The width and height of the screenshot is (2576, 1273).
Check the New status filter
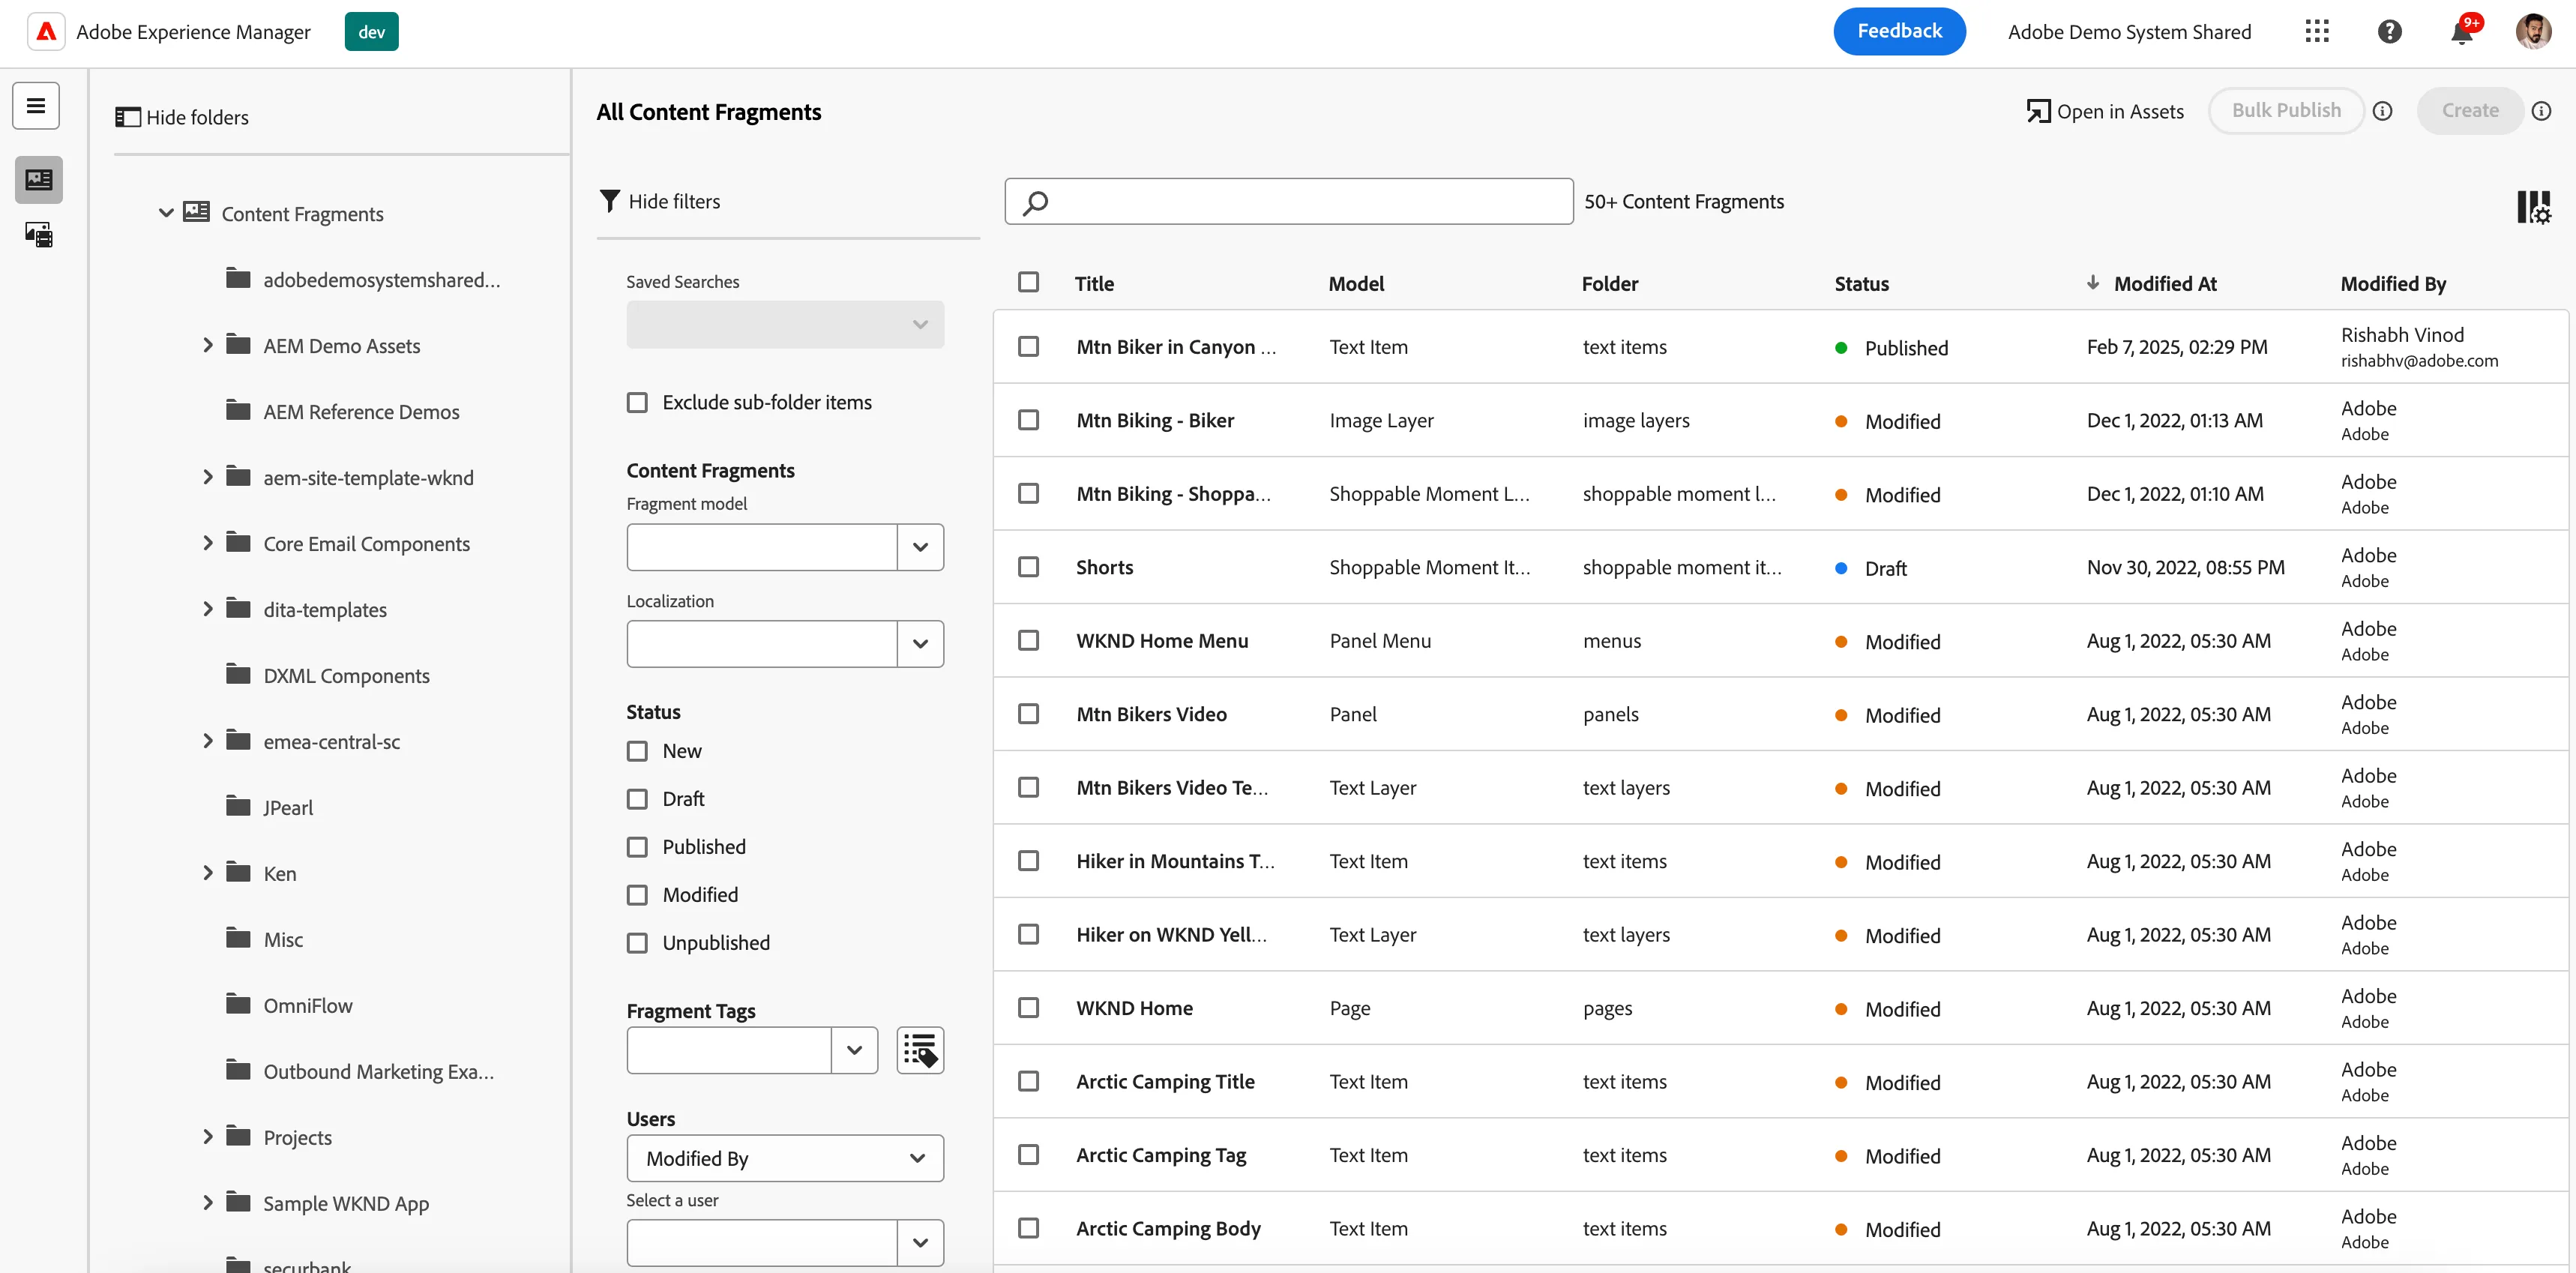(x=637, y=752)
